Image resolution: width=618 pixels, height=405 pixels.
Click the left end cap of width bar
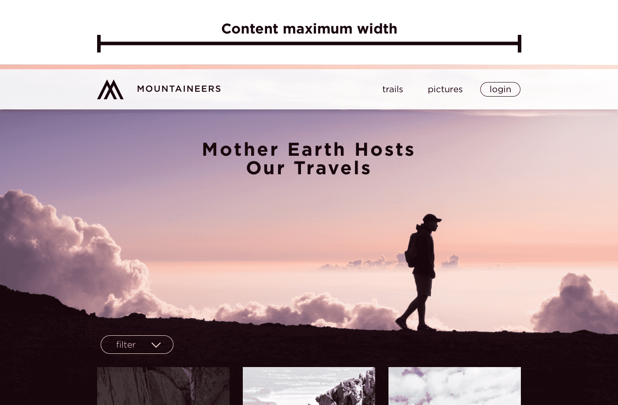[99, 44]
